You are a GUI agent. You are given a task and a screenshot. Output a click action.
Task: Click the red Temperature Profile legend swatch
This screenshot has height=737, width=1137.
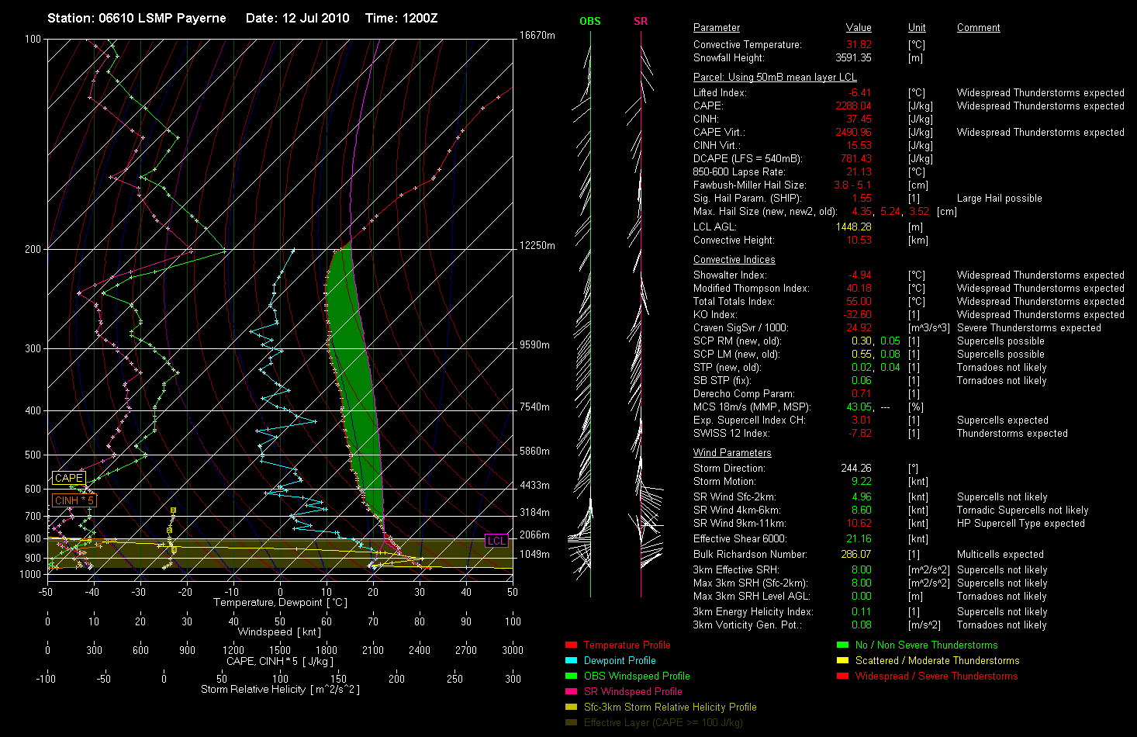pyautogui.click(x=572, y=645)
